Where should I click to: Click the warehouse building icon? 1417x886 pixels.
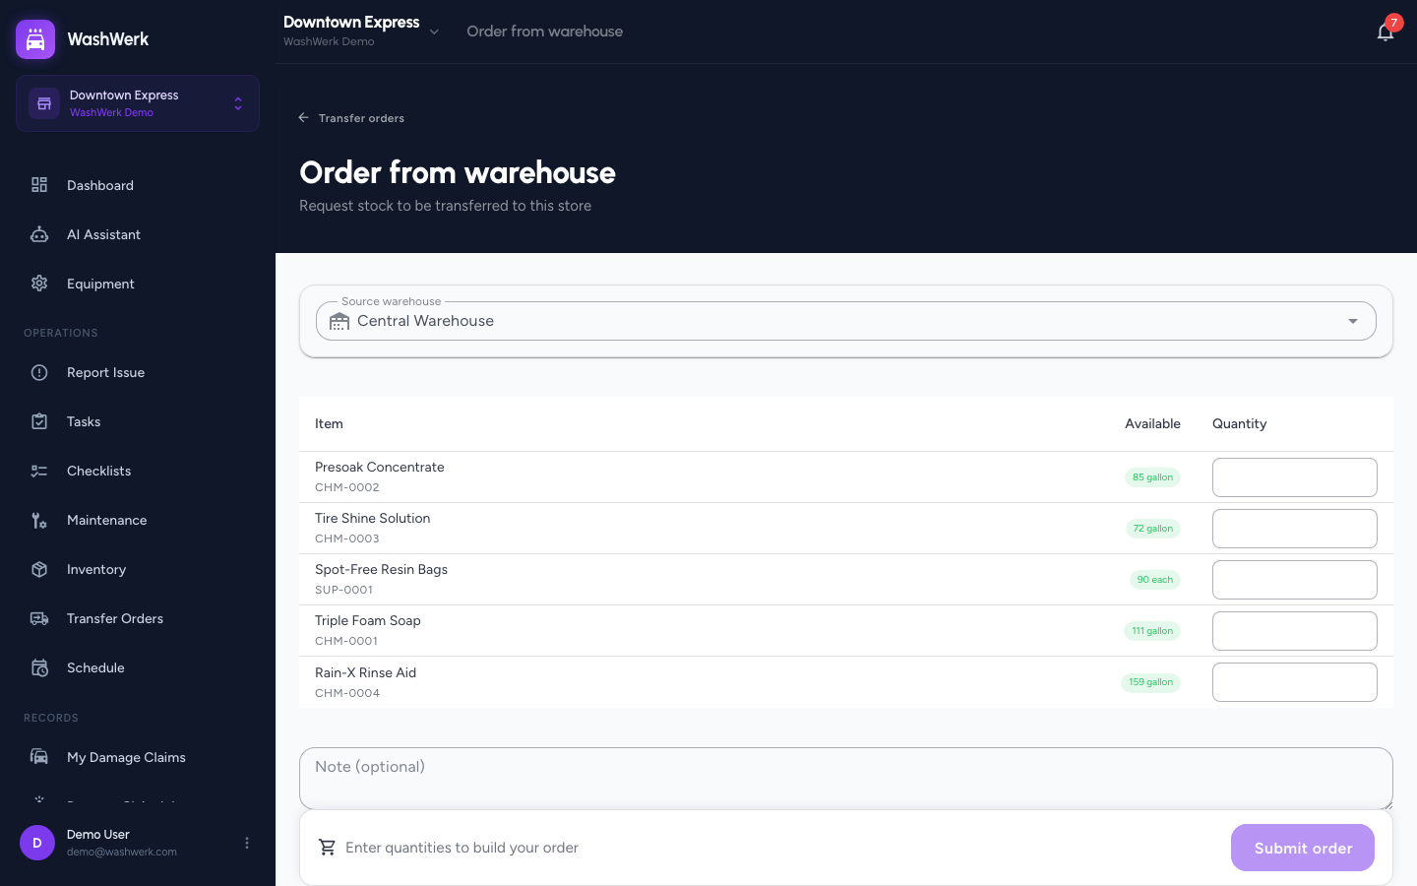click(339, 321)
